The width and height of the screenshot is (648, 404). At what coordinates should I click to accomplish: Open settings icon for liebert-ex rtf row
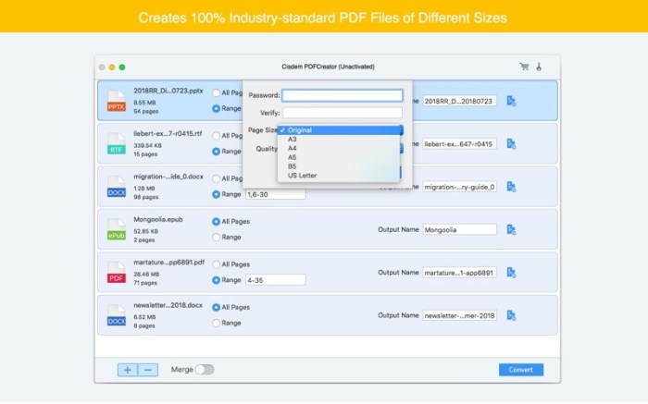coord(511,144)
